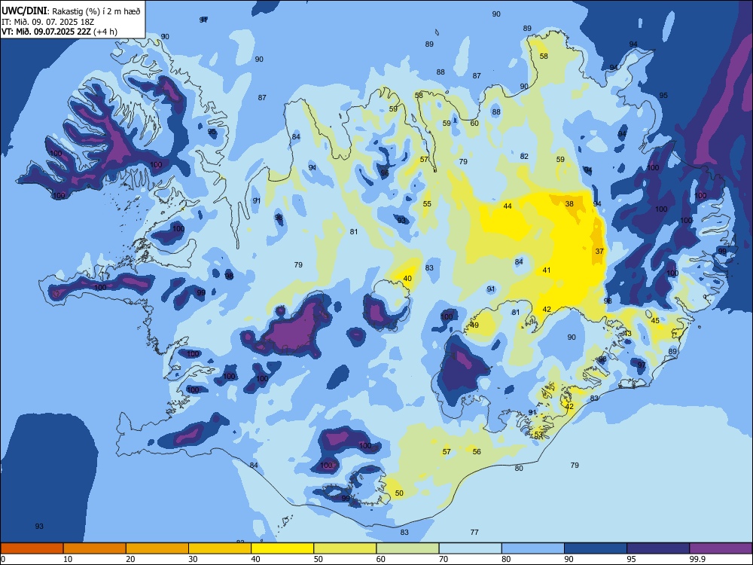Click the map value '40'
This screenshot has width=753, height=565.
[407, 278]
